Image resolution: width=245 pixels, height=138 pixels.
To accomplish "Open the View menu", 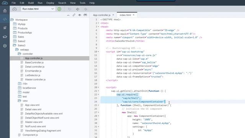I will pos(73,3).
